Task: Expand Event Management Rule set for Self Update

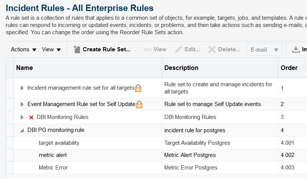Action: tap(22, 104)
